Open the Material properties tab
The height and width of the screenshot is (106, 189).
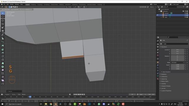[x=158, y=79]
